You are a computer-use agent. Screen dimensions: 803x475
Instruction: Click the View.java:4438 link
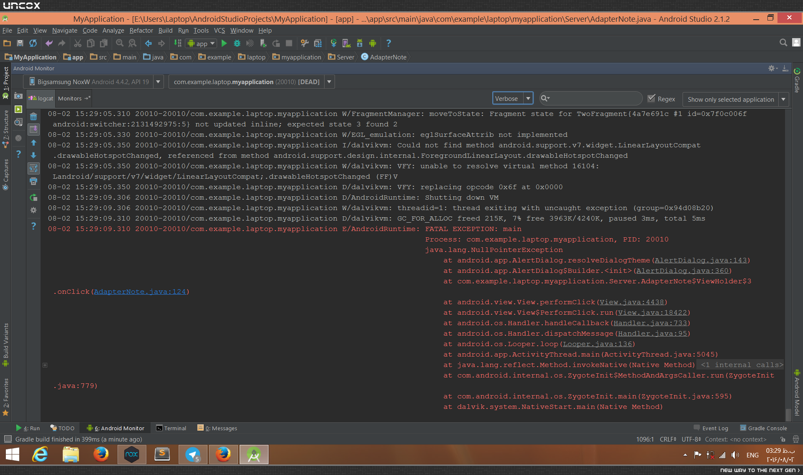click(632, 302)
